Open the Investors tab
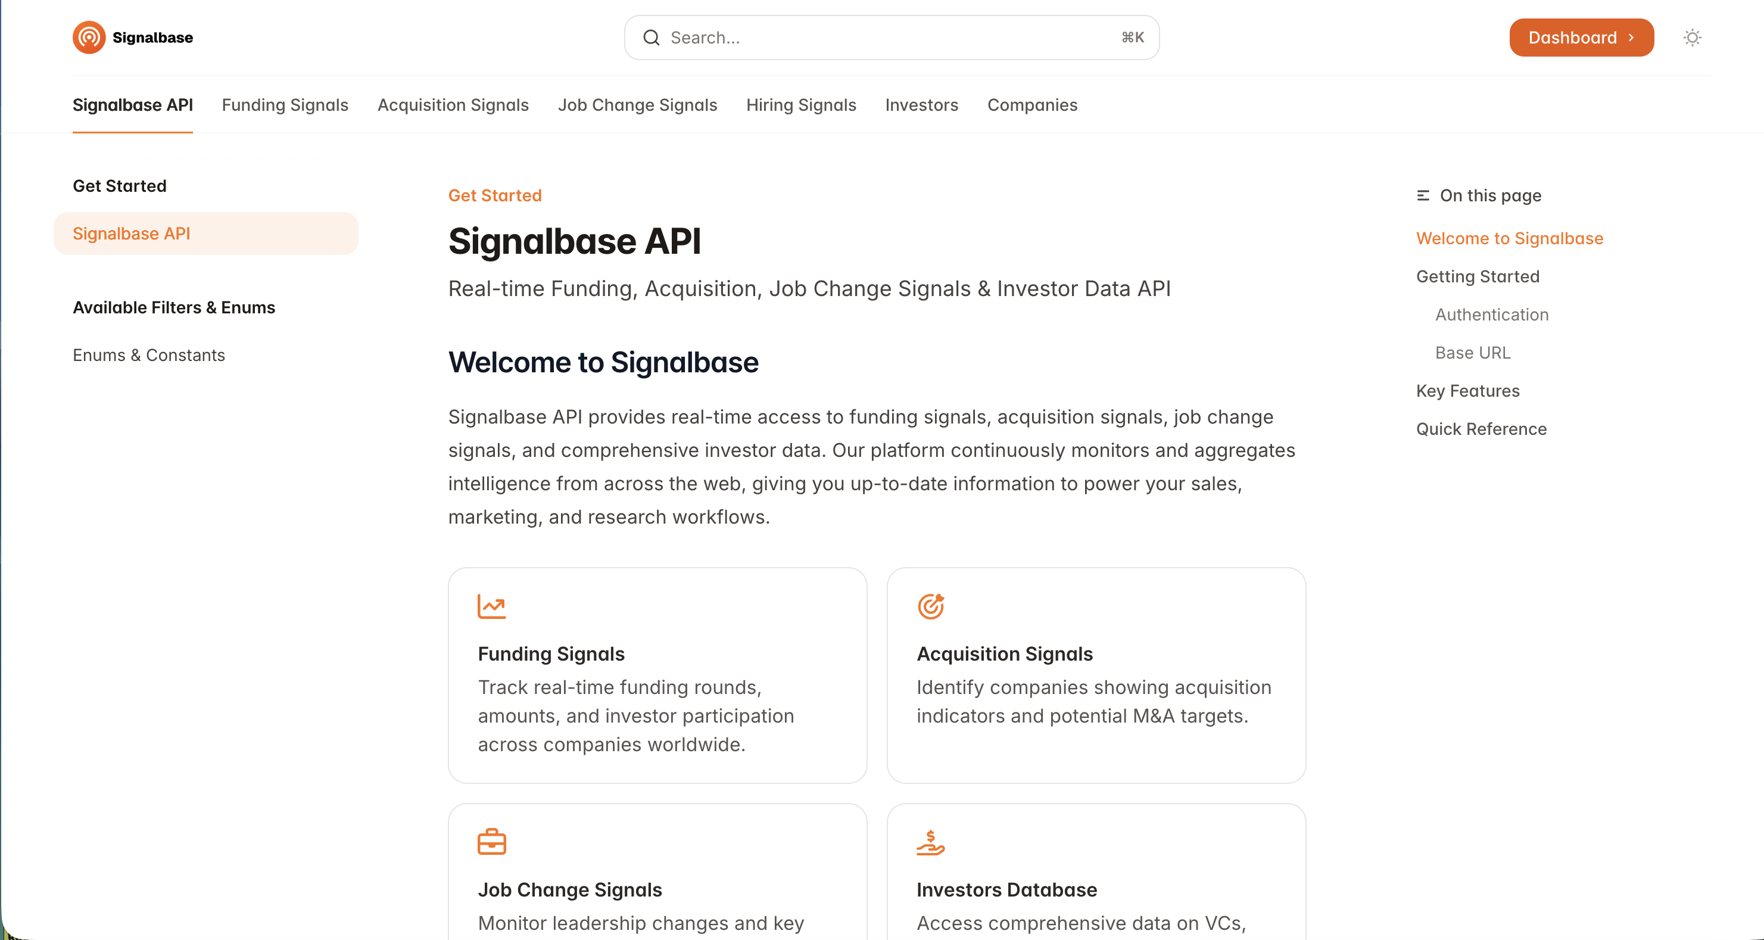This screenshot has width=1764, height=940. click(x=921, y=105)
